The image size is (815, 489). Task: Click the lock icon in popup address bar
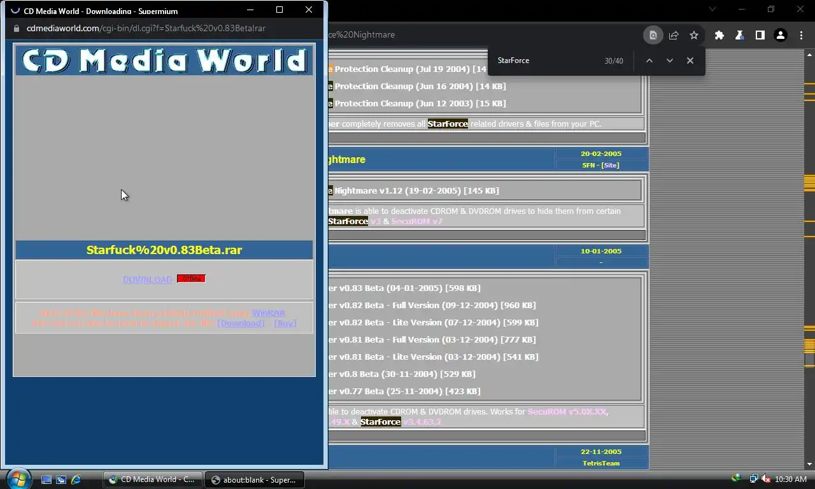17,28
